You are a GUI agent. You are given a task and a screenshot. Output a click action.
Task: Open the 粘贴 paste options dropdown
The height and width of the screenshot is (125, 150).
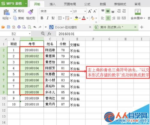[10, 18]
